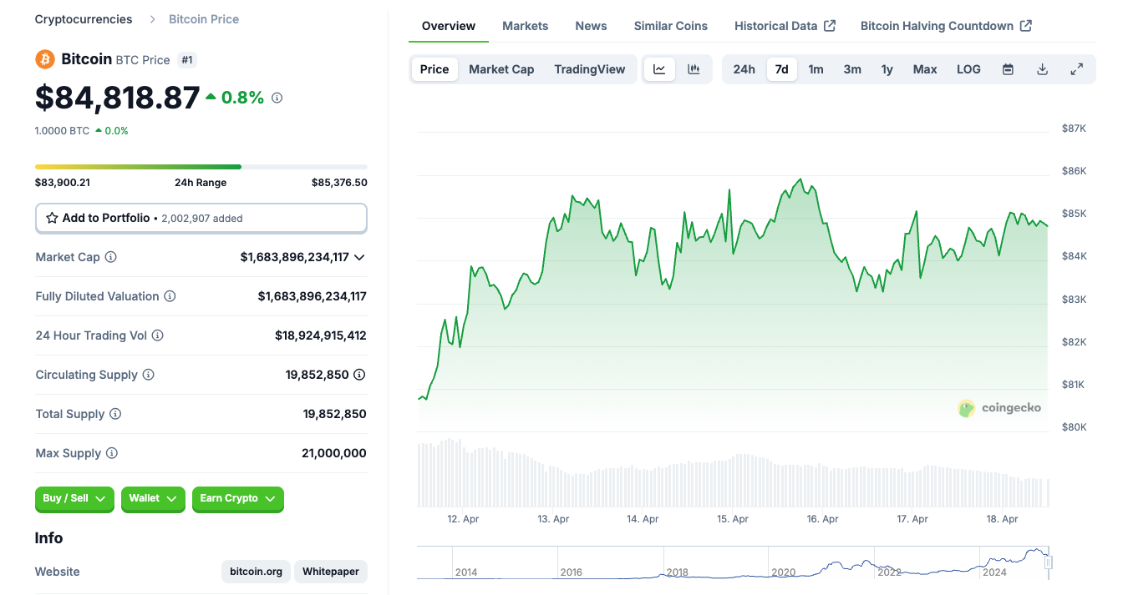Click the 24h Range progress bar

[201, 167]
